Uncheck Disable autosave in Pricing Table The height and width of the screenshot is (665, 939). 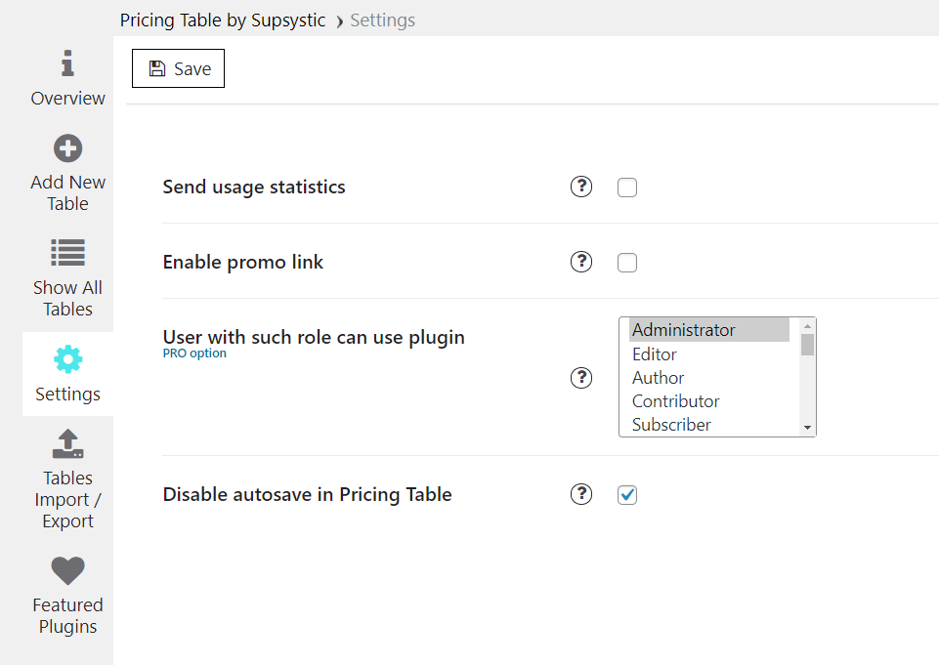pyautogui.click(x=627, y=495)
